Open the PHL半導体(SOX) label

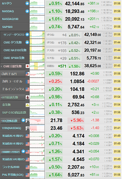pos(13,175)
